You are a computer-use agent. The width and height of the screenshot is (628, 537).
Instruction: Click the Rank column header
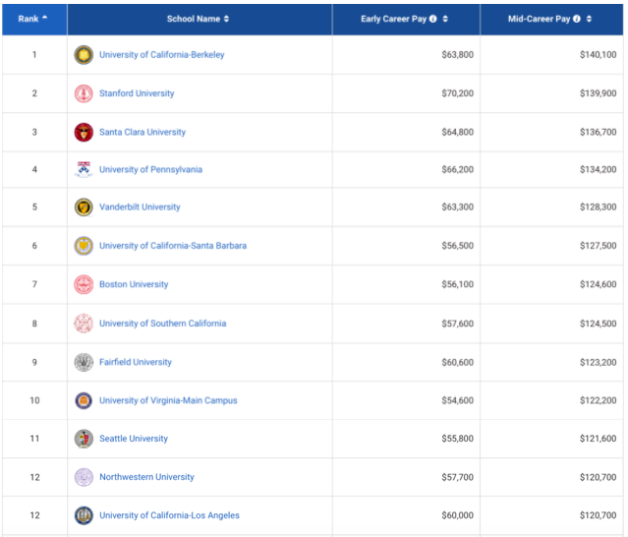[34, 20]
